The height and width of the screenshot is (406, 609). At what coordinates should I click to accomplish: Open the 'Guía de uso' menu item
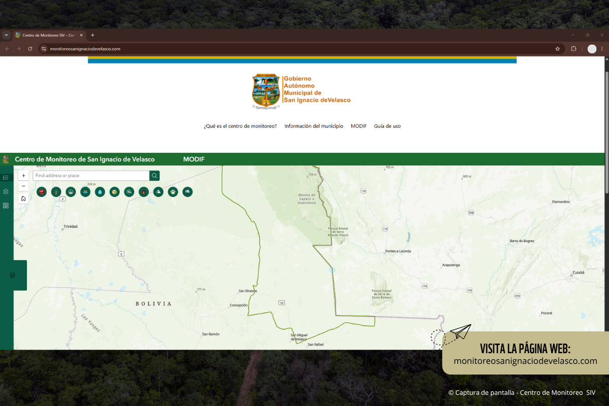click(387, 126)
